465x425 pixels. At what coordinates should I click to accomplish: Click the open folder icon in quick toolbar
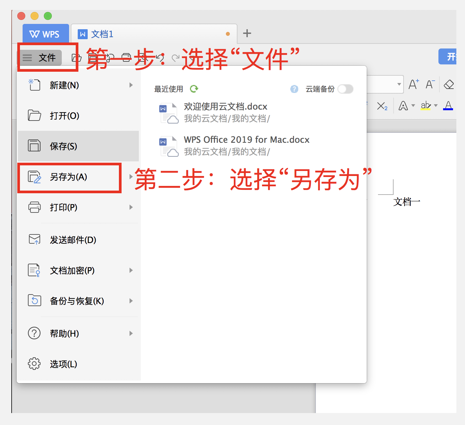pos(77,58)
